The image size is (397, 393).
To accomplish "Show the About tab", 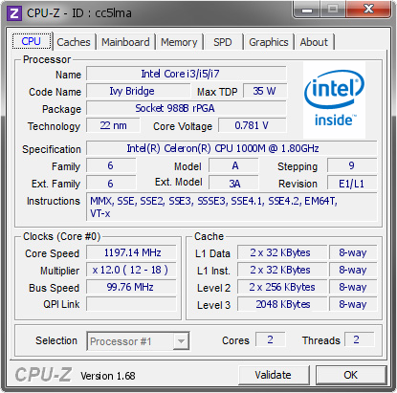I will [314, 42].
